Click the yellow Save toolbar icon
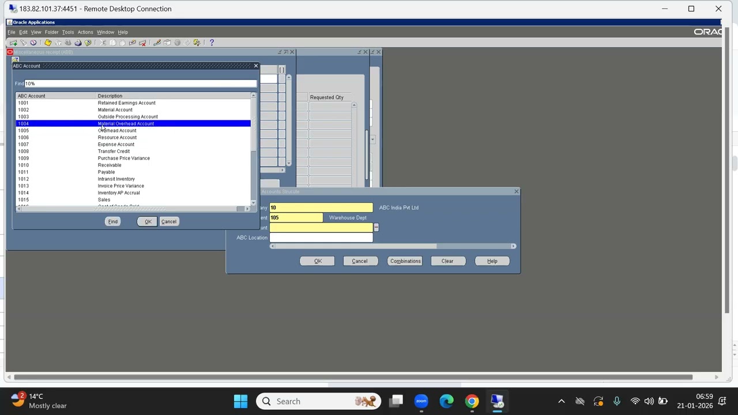Screen dimensions: 738x415 pos(48,43)
